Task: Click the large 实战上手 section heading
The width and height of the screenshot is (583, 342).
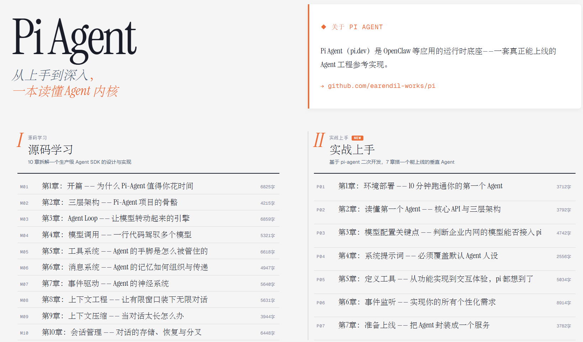Action: (352, 150)
